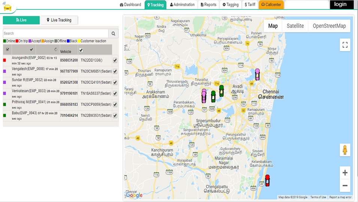Click vehicle TN22BM3531(Sedan)
Screen dimensions: 358x202
point(96,115)
